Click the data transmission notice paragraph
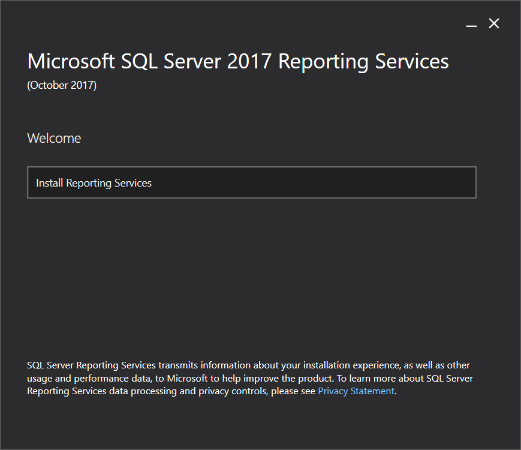 249,378
